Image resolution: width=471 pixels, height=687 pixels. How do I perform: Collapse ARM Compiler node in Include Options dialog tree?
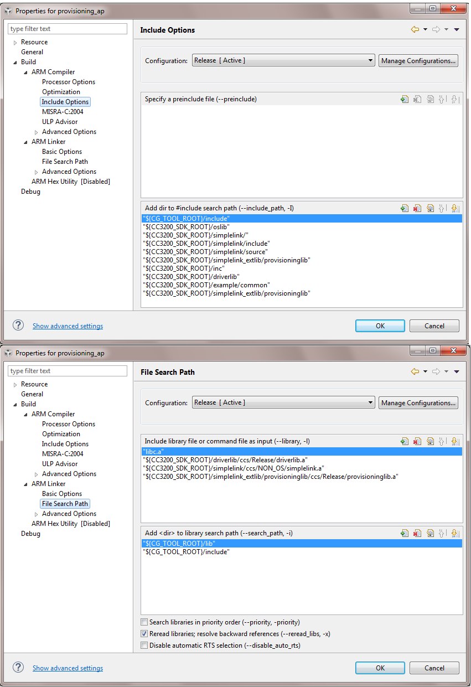(25, 73)
